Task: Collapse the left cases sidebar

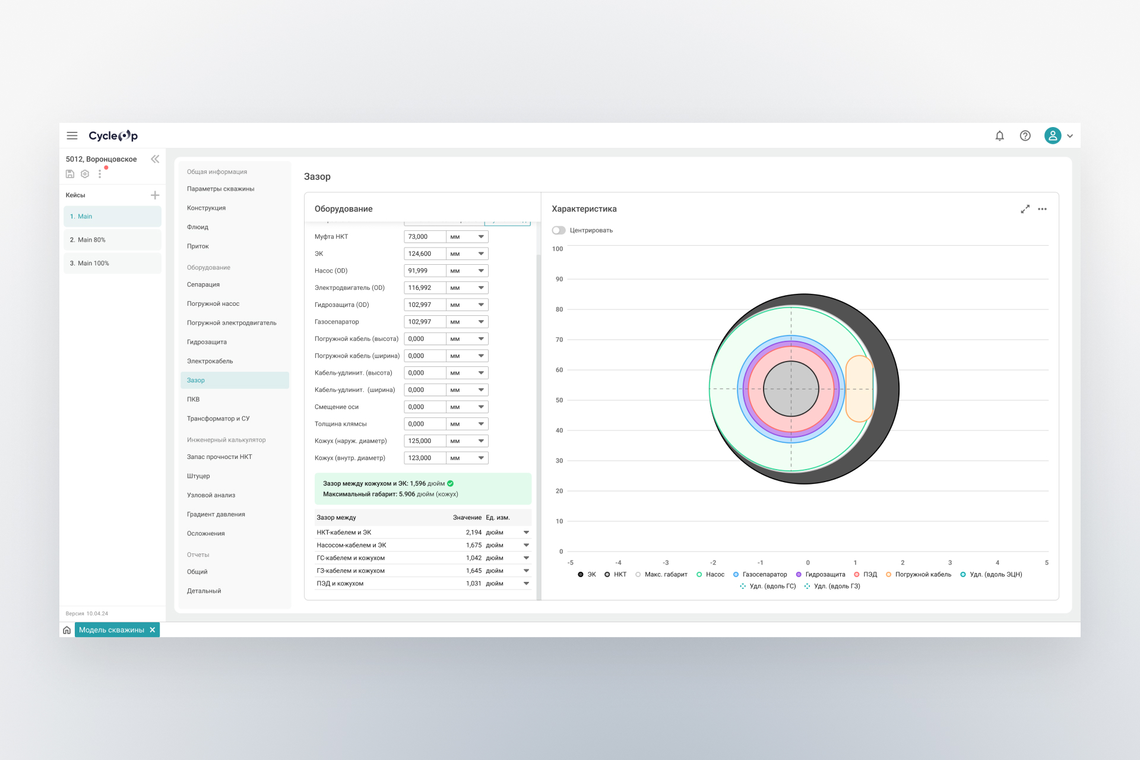Action: pyautogui.click(x=155, y=159)
